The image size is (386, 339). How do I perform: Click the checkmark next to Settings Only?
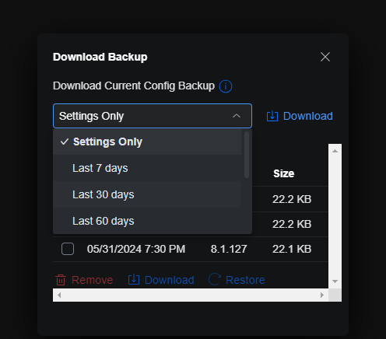65,142
